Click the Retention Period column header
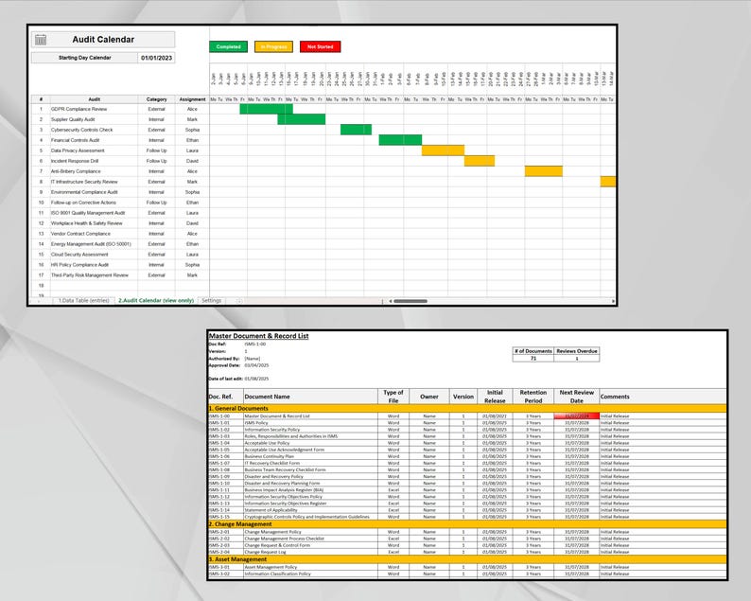This screenshot has height=601, width=751. 533,397
